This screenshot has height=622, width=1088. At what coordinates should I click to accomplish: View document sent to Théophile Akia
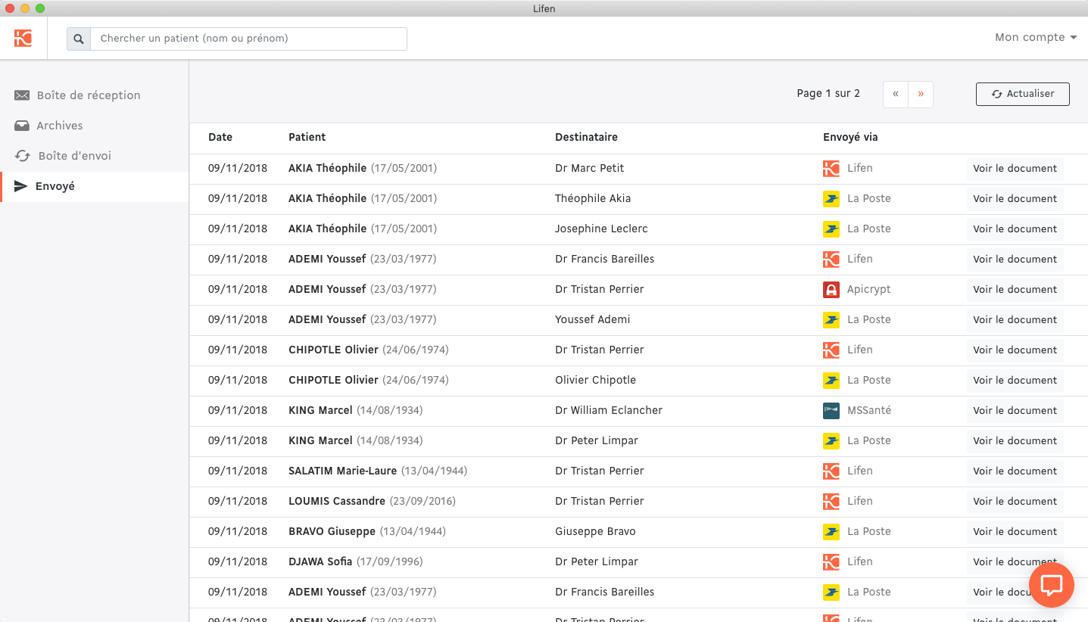pyautogui.click(x=1015, y=199)
